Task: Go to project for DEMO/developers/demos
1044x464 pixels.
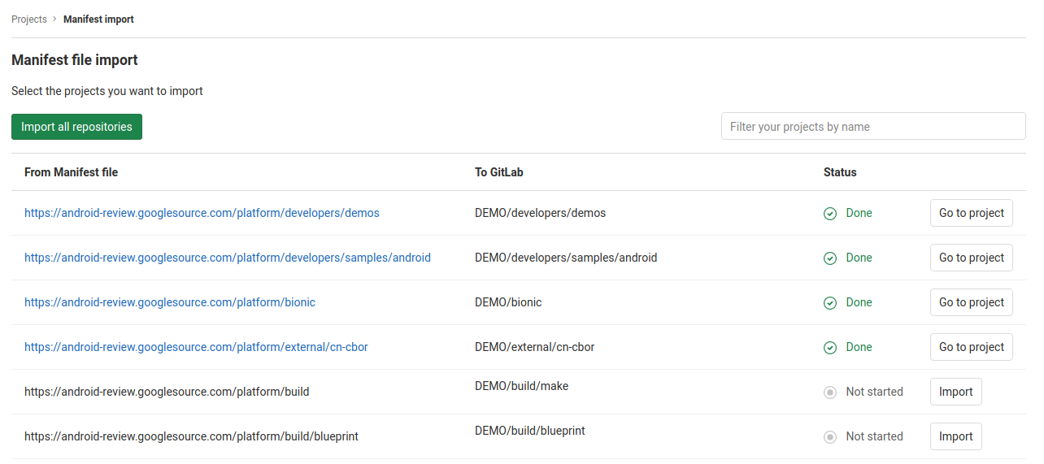Action: [971, 213]
